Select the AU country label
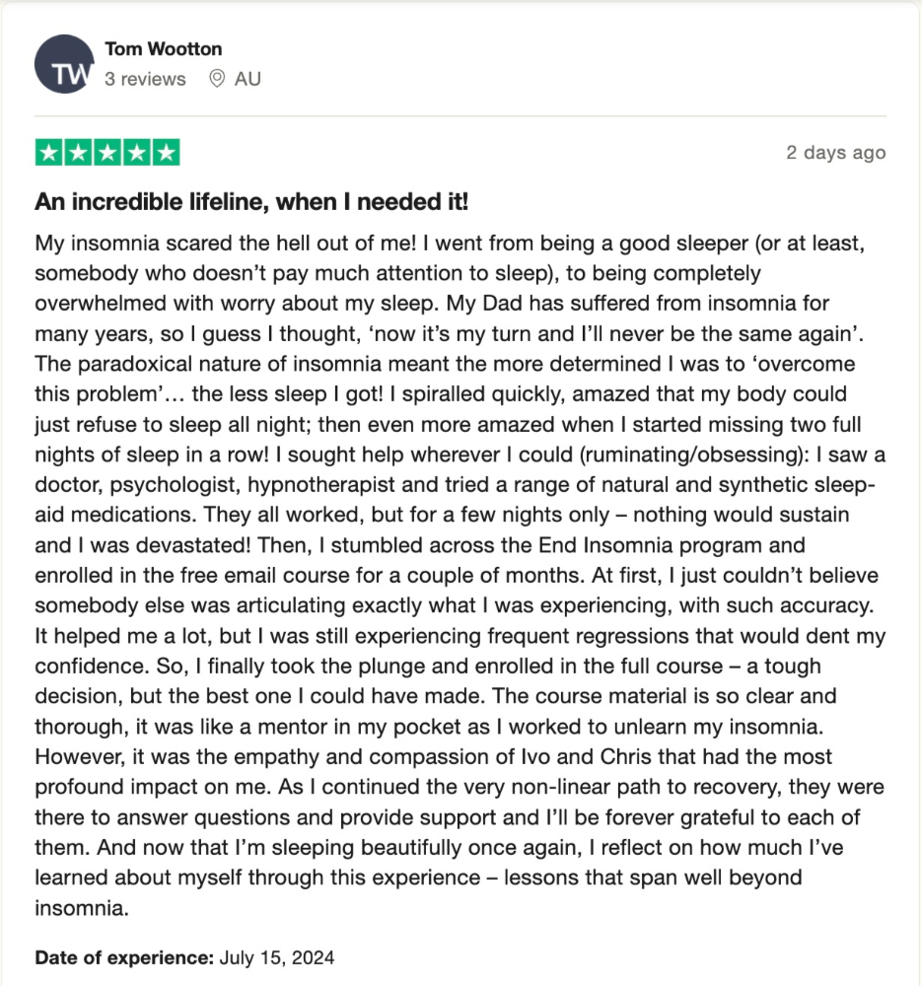The image size is (922, 986). tap(248, 79)
